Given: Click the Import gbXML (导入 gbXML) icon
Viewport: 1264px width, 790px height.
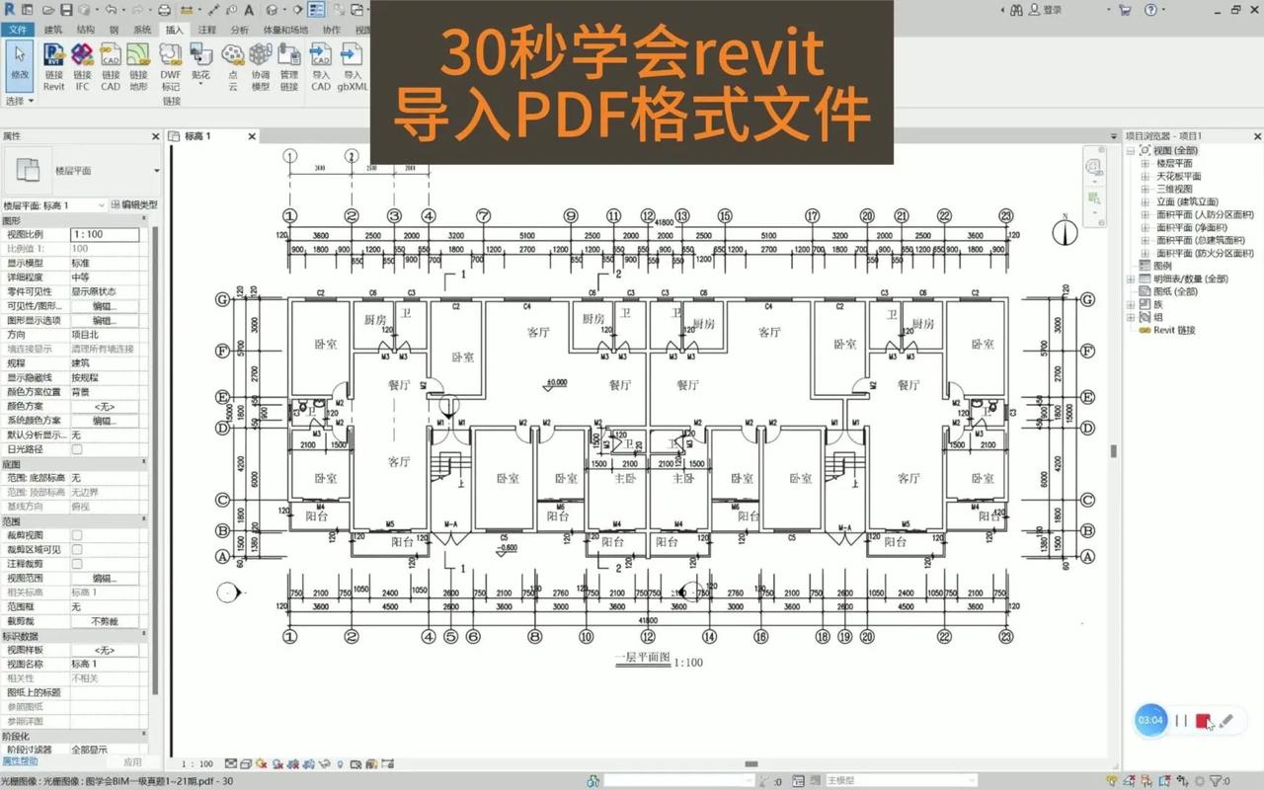Looking at the screenshot, I should [x=352, y=67].
